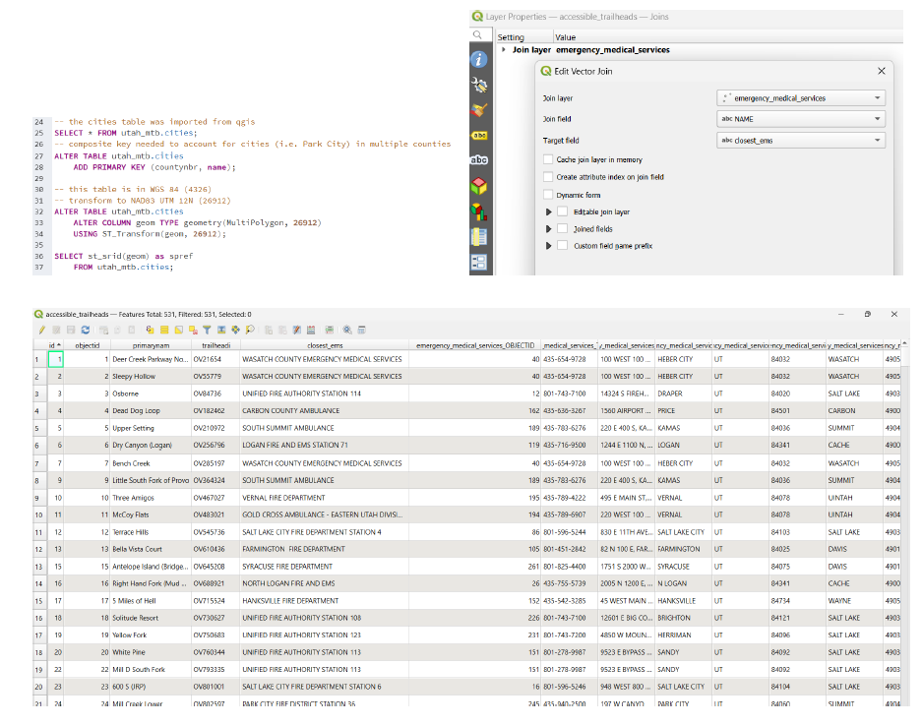
Task: Open Symbology paintbrush page in sidebar
Action: (x=478, y=110)
